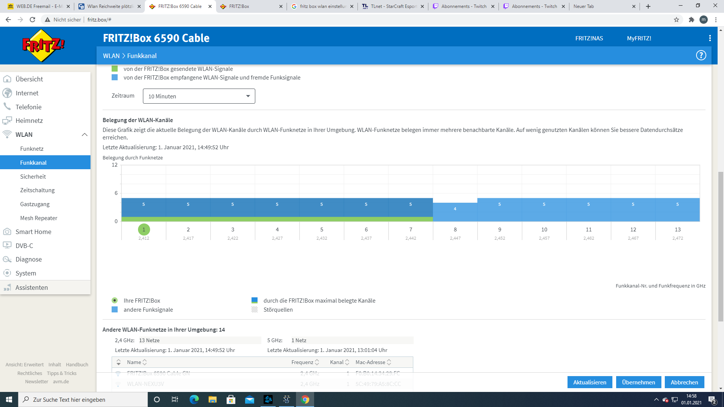Click the Telefonie phone icon in sidebar
This screenshot has width=724, height=407.
7,107
